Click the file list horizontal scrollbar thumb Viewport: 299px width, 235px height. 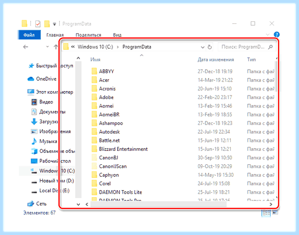158,204
